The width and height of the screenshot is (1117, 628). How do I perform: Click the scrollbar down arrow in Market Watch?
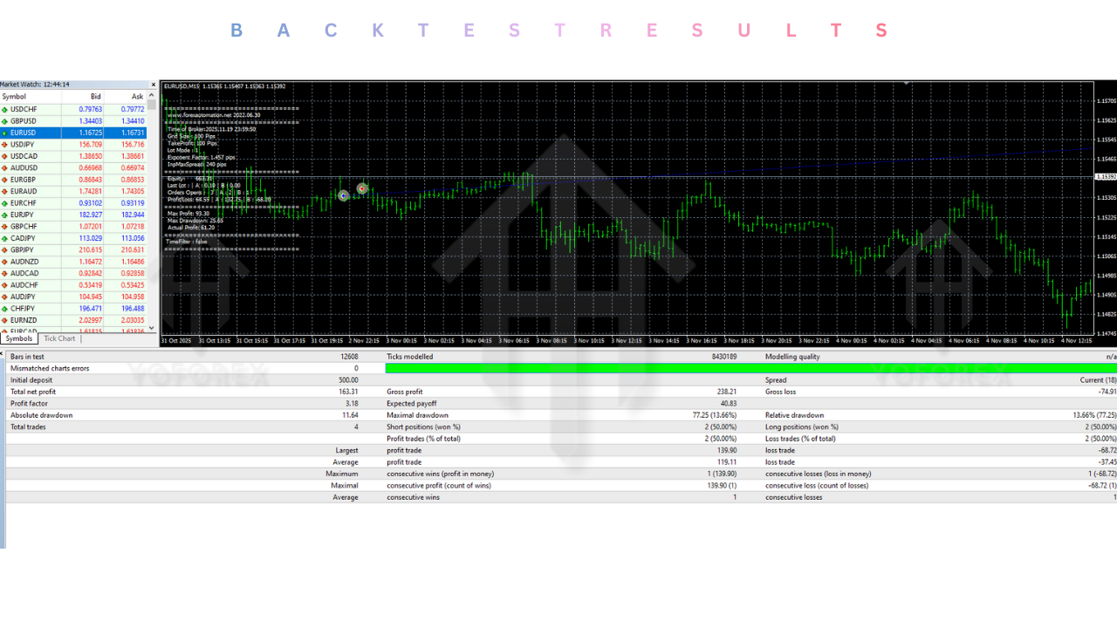(x=151, y=329)
